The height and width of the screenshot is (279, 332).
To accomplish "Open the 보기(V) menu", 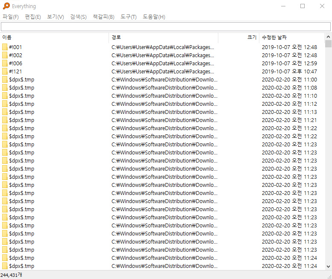I will (56, 17).
